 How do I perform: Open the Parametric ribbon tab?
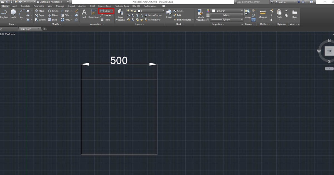coord(39,6)
